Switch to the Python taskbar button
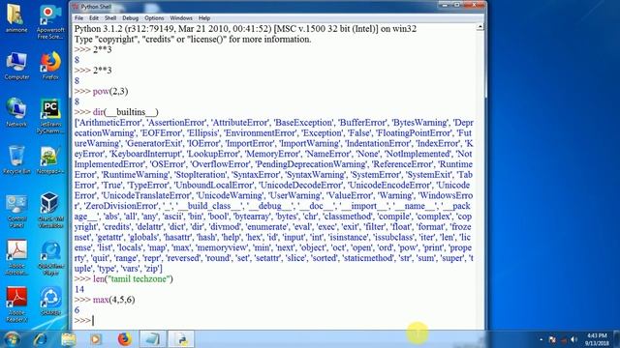Viewport: 620px width, 348px height. (181, 339)
